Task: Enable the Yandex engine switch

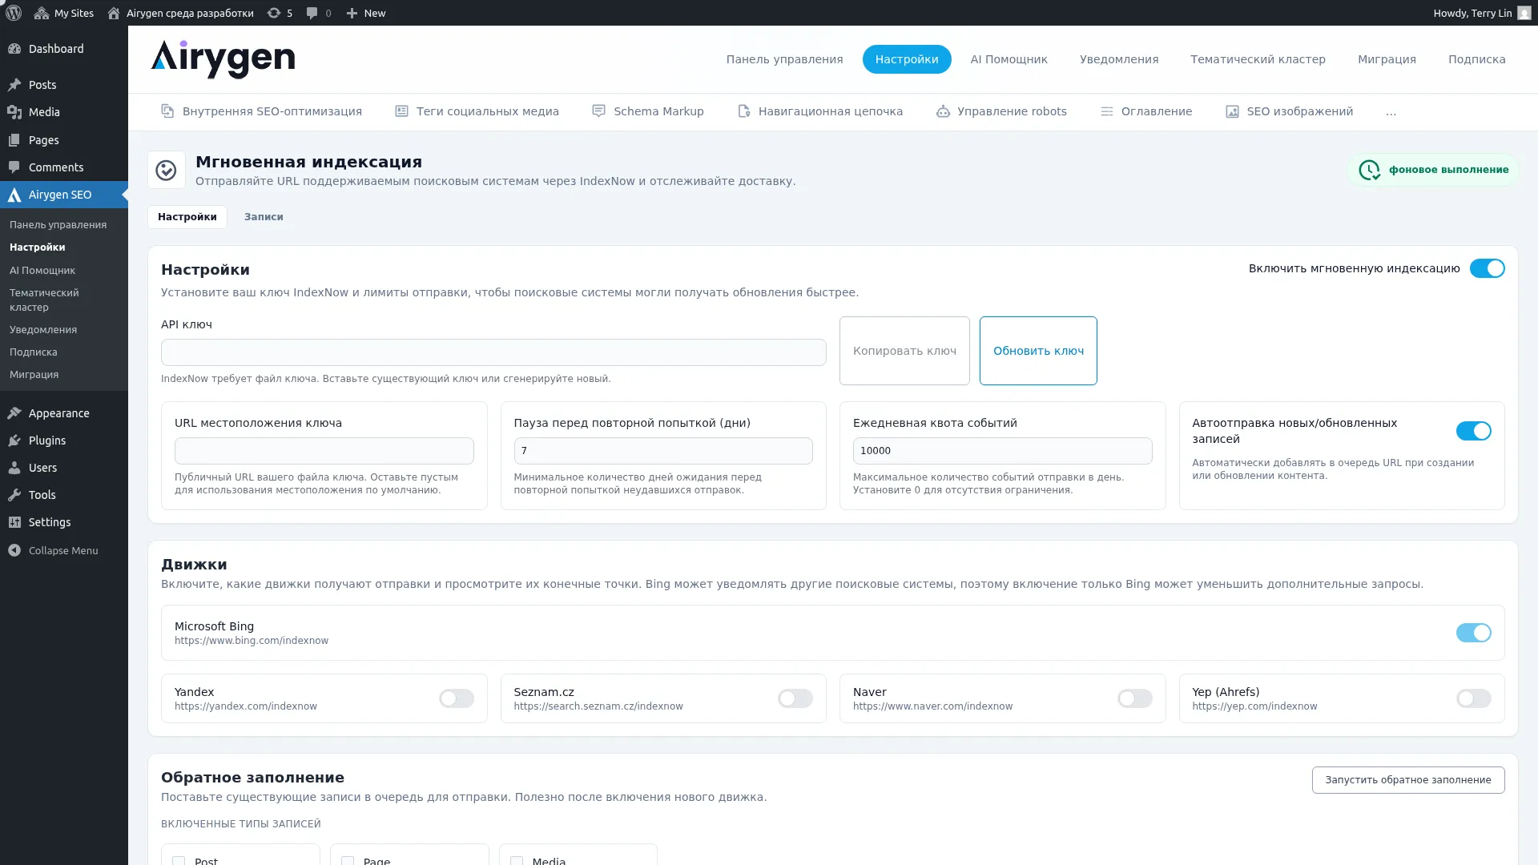Action: pyautogui.click(x=456, y=698)
